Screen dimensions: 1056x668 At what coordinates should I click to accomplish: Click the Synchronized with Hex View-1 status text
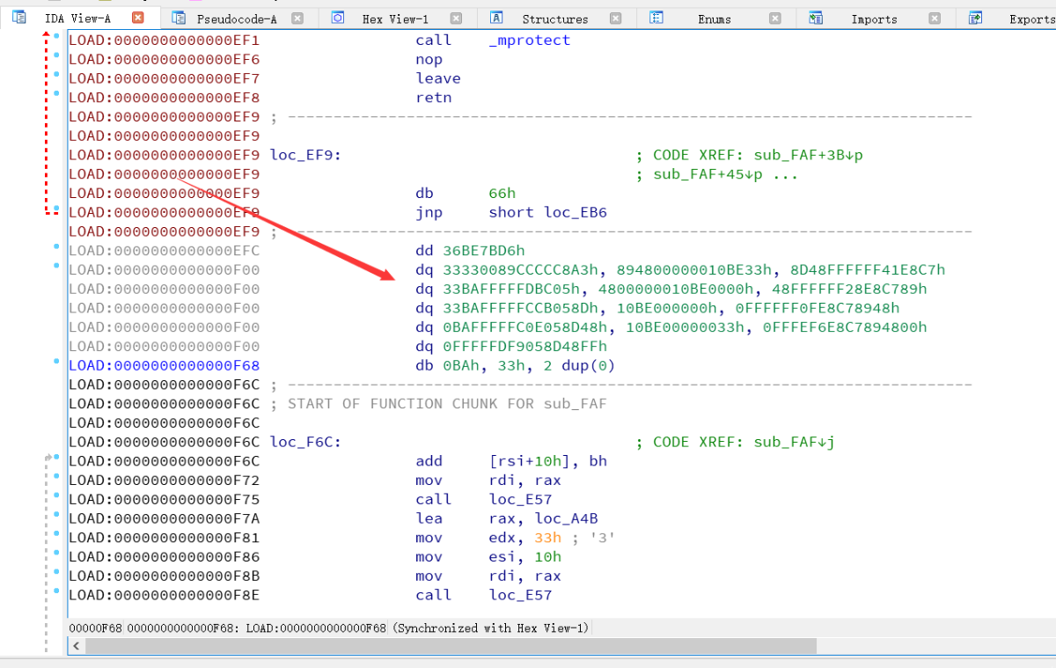(492, 628)
